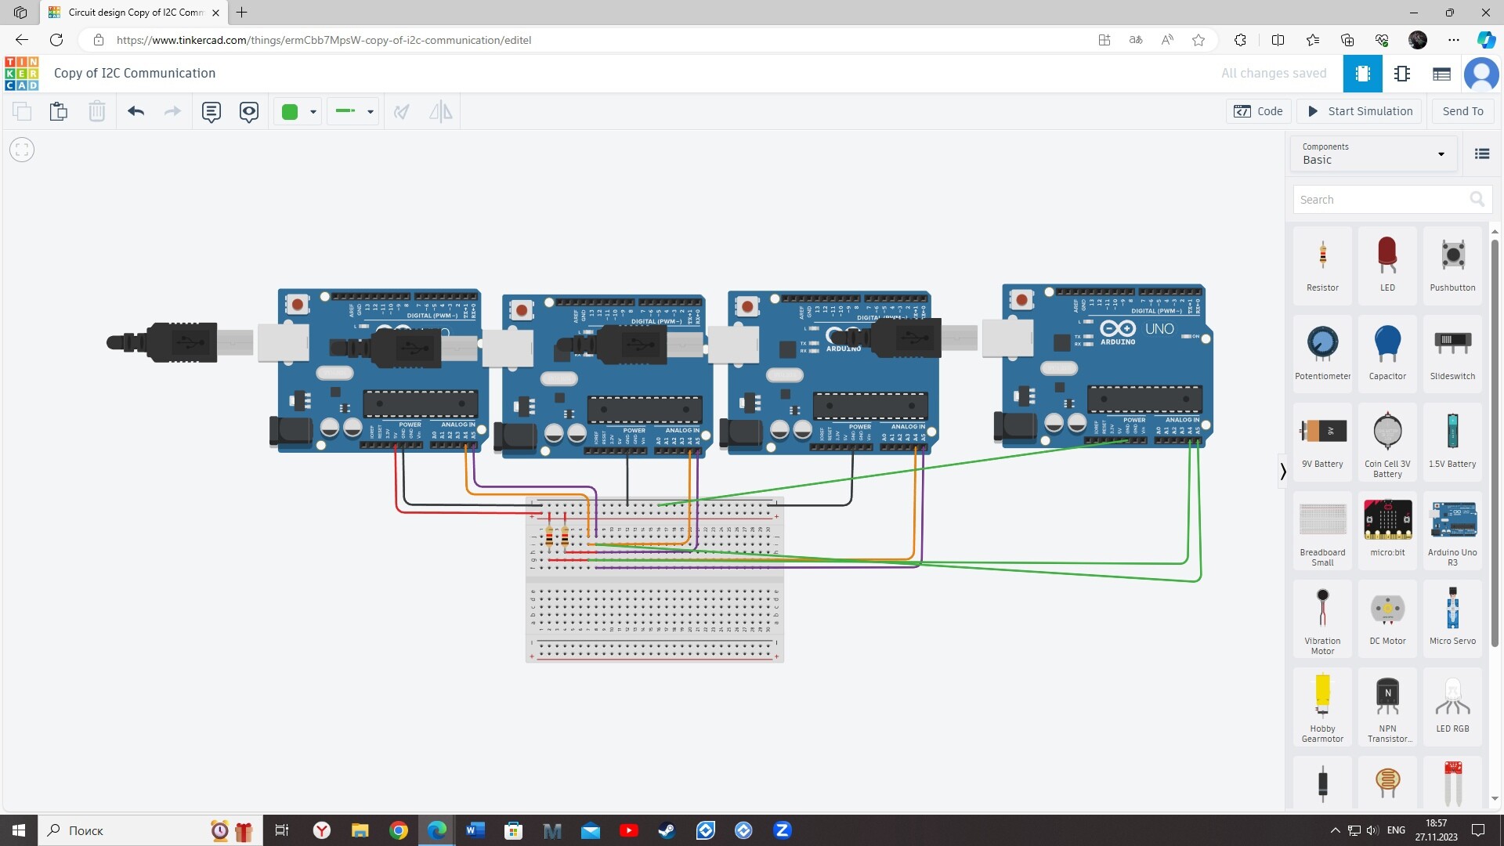Collapse the components panel arrow
1504x846 pixels.
[x=1282, y=471]
